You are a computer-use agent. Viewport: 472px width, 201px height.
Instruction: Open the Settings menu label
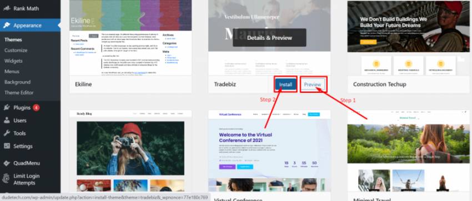pyautogui.click(x=23, y=146)
